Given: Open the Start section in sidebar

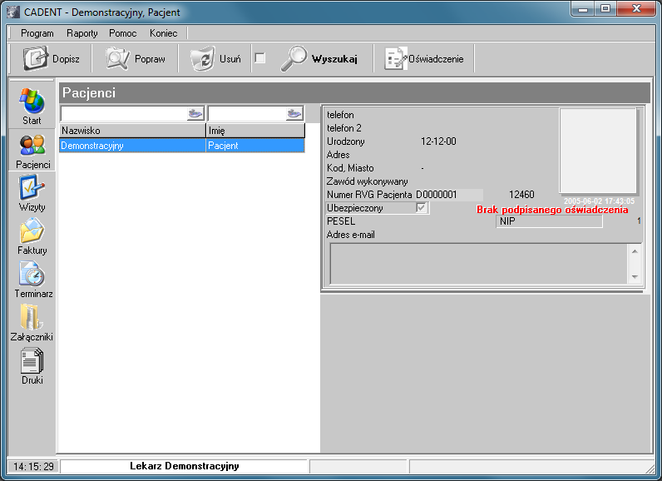Looking at the screenshot, I should [x=32, y=105].
